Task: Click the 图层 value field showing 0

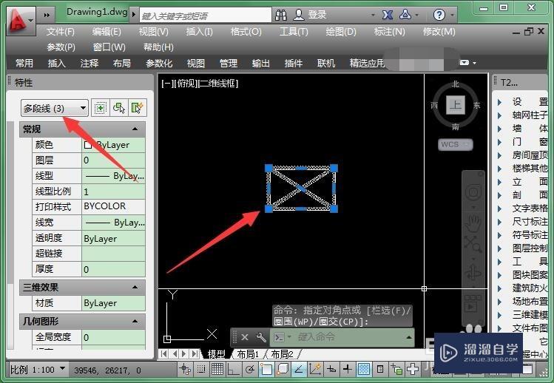Action: [113, 160]
